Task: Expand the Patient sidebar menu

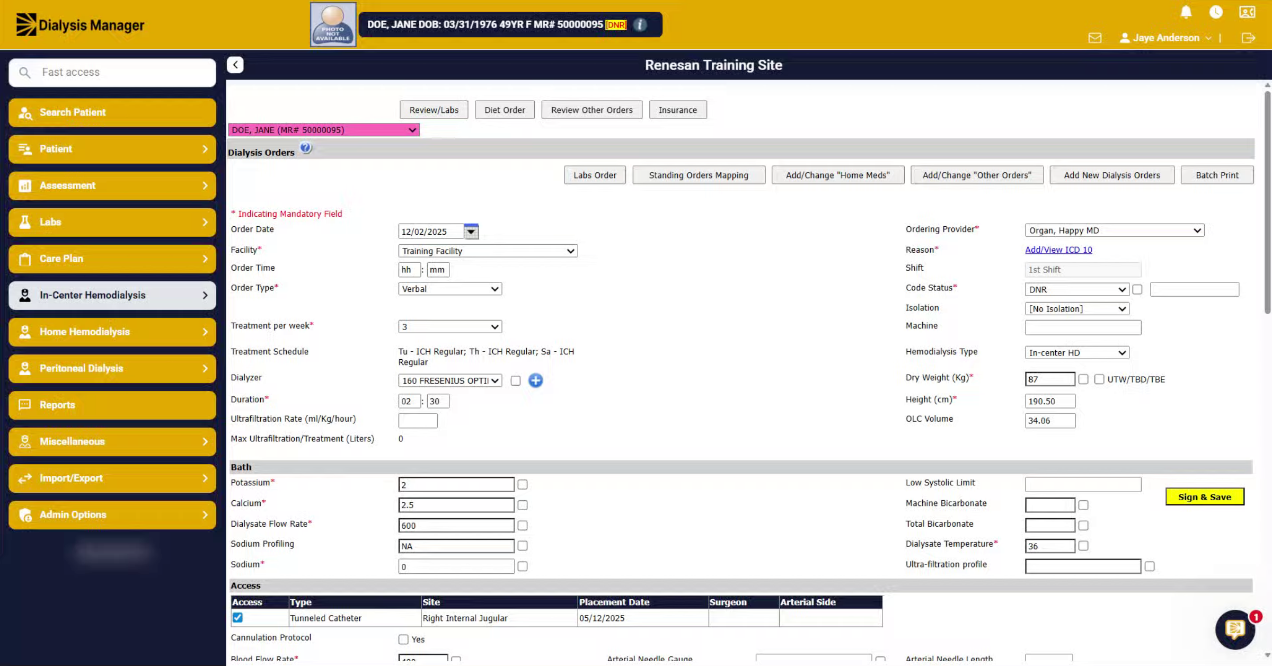Action: [112, 149]
